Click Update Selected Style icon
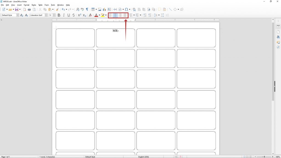The width and height of the screenshot is (281, 158). coord(22,15)
